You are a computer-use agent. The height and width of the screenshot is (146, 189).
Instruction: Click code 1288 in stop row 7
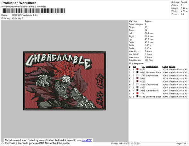[165, 87]
